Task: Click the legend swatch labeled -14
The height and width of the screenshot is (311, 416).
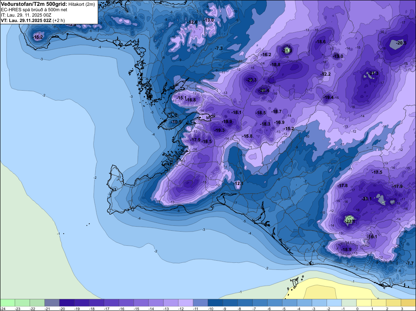Action: tap(156, 303)
